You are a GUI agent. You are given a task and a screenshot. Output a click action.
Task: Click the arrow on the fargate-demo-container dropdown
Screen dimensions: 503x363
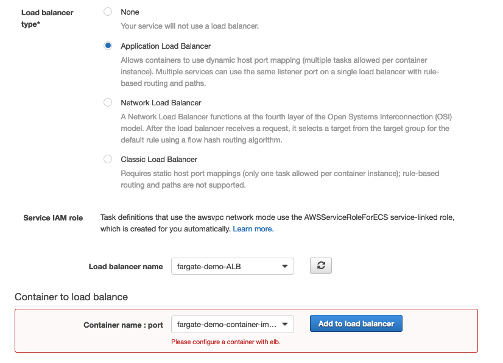[x=286, y=324]
